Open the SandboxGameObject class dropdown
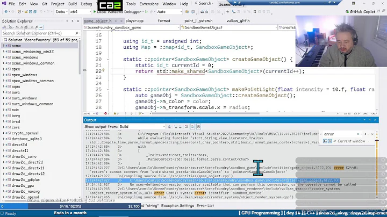The width and height of the screenshot is (387, 217). [x=229, y=27]
